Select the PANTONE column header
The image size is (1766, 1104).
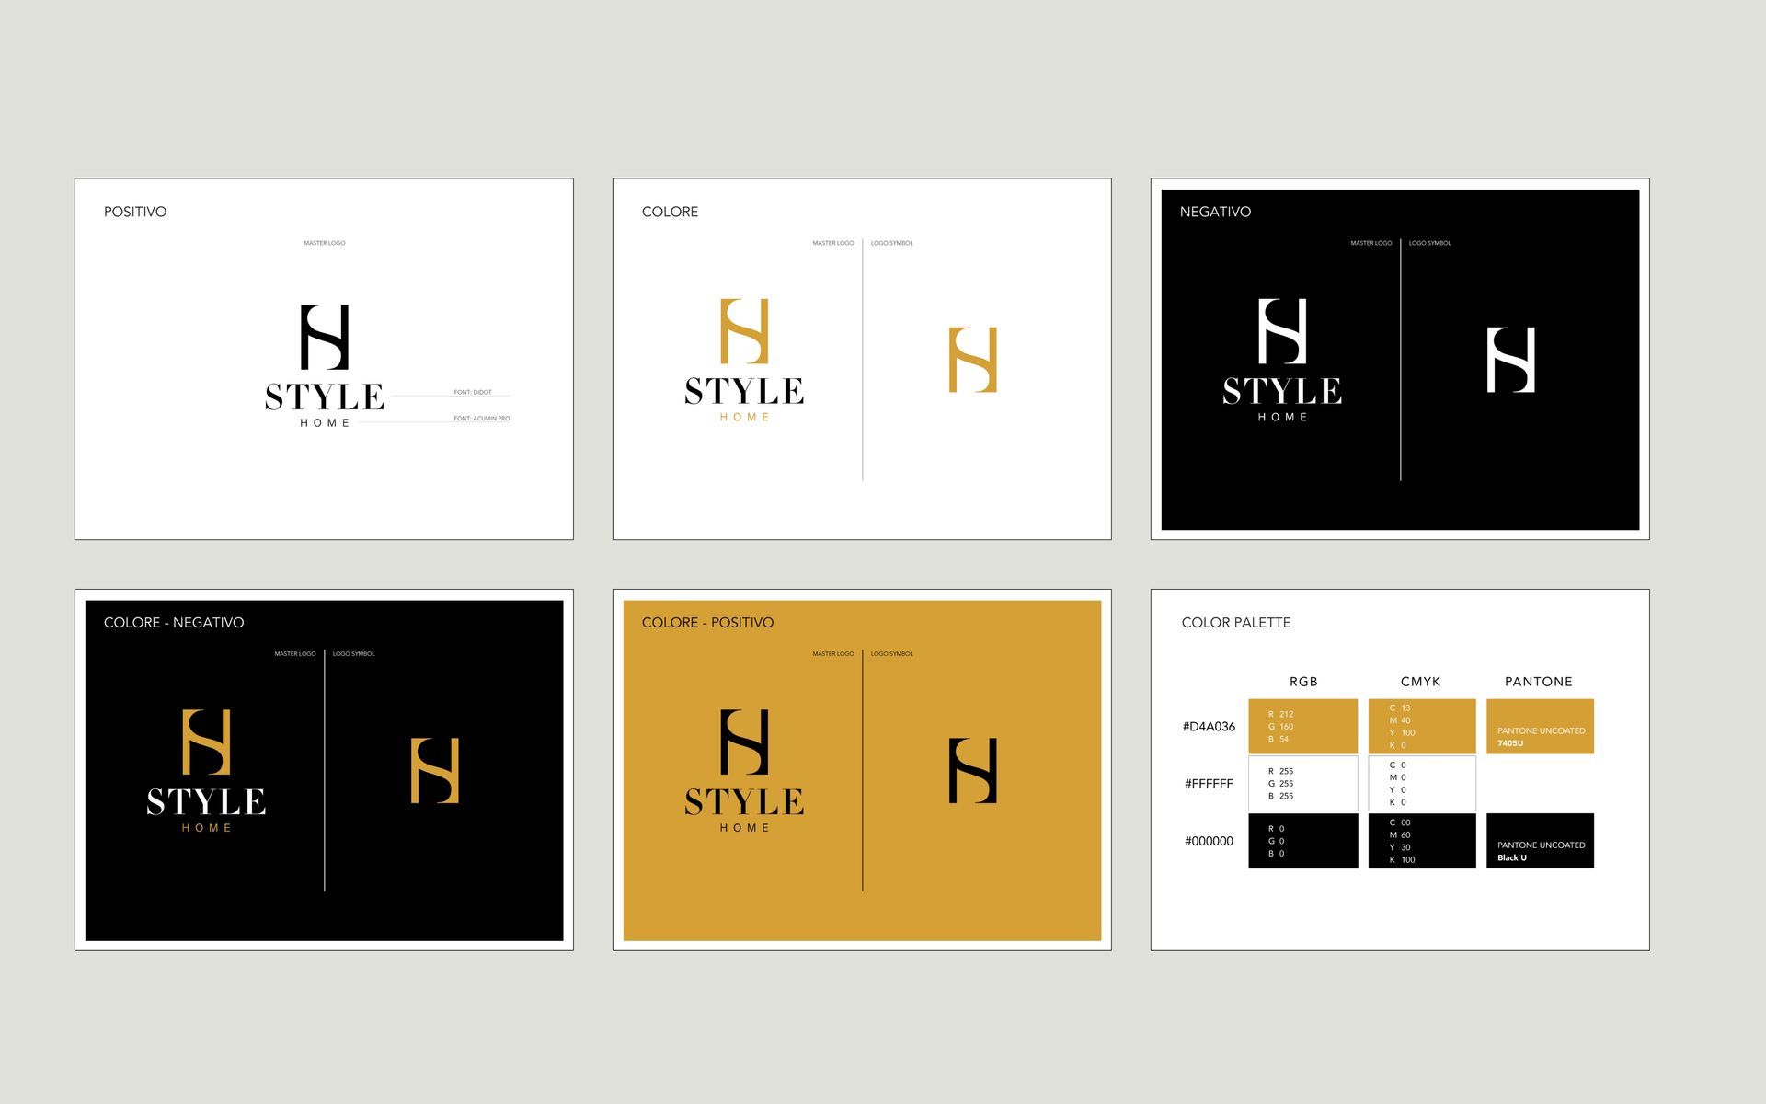tap(1538, 682)
